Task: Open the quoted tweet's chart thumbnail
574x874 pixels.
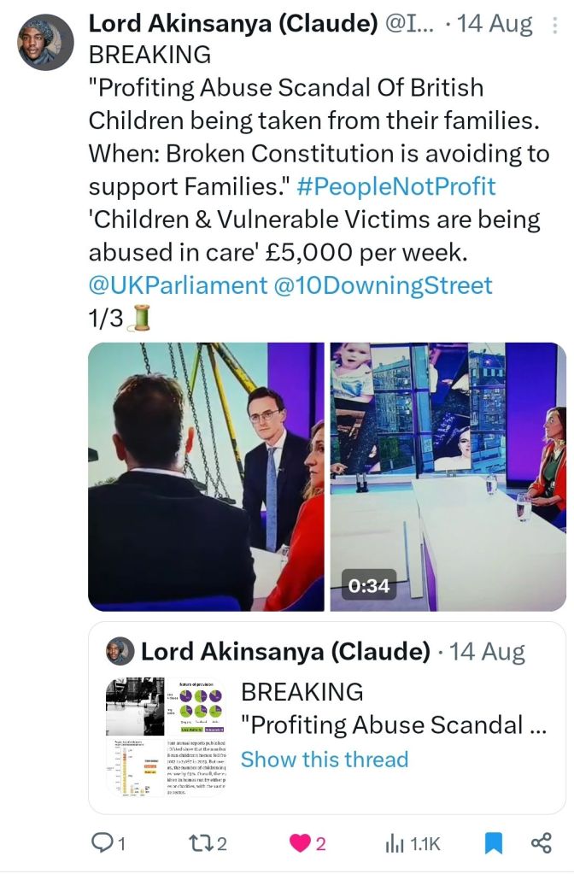Action: [165, 737]
